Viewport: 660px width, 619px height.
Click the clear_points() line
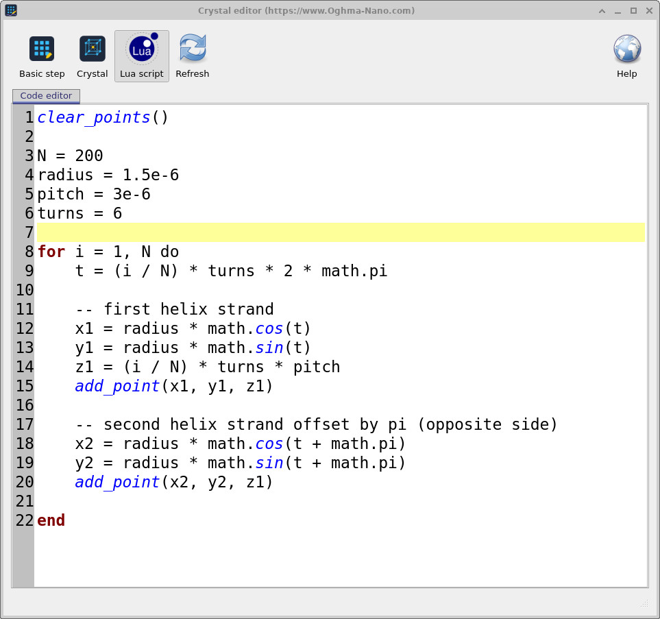point(103,117)
